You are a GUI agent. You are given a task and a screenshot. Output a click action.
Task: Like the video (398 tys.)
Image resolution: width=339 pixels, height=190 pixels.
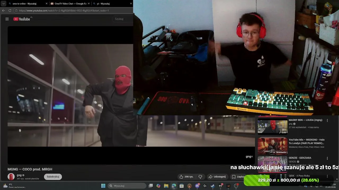[x=186, y=177]
